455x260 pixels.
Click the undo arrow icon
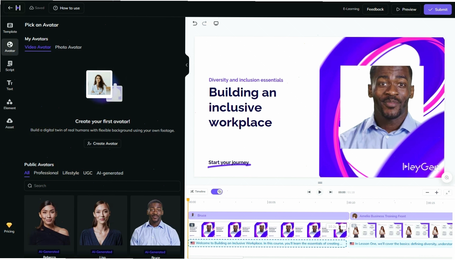tap(195, 23)
